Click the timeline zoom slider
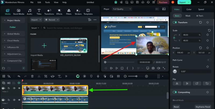The width and height of the screenshot is (215, 109). [x=136, y=76]
